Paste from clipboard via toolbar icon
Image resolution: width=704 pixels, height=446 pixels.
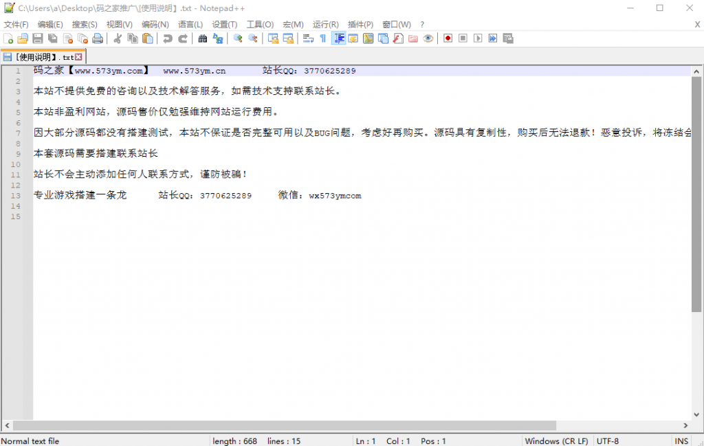pos(148,38)
